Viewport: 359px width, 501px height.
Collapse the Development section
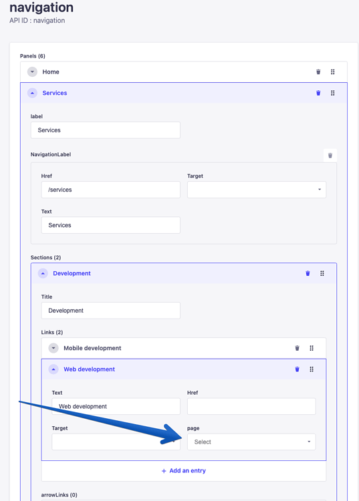click(x=43, y=273)
